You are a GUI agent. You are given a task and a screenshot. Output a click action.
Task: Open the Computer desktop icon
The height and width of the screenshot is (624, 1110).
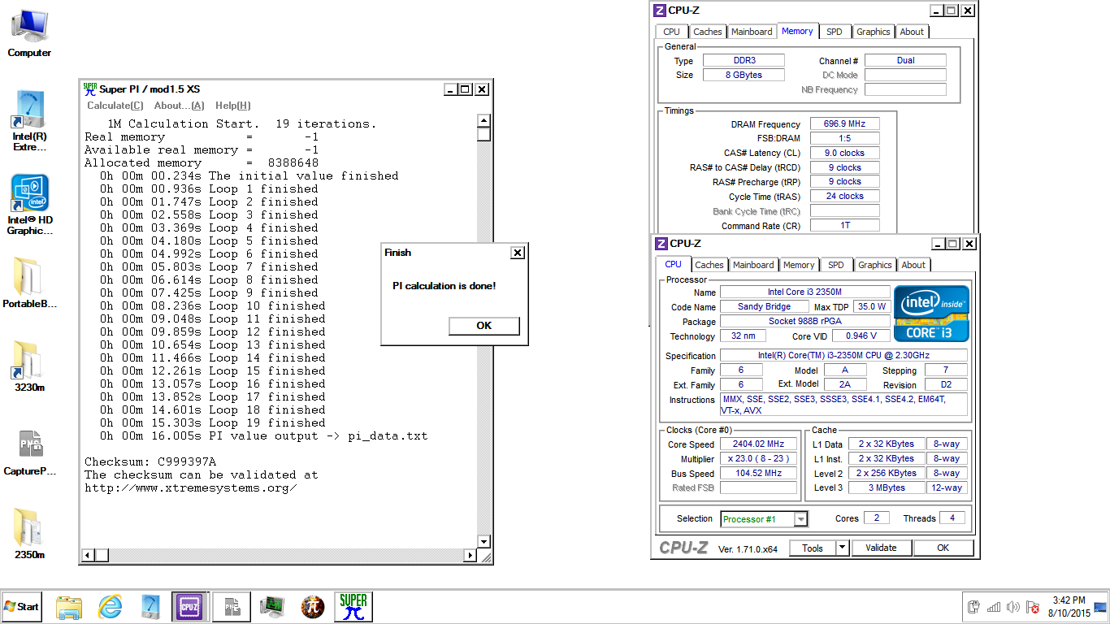29,33
